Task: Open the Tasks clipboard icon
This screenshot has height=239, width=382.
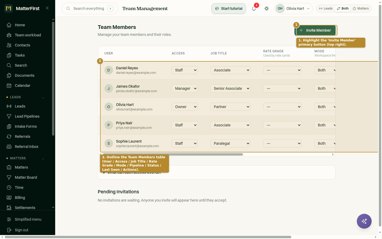Action: pos(9,55)
